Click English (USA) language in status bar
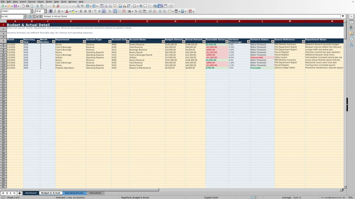 click(211, 198)
